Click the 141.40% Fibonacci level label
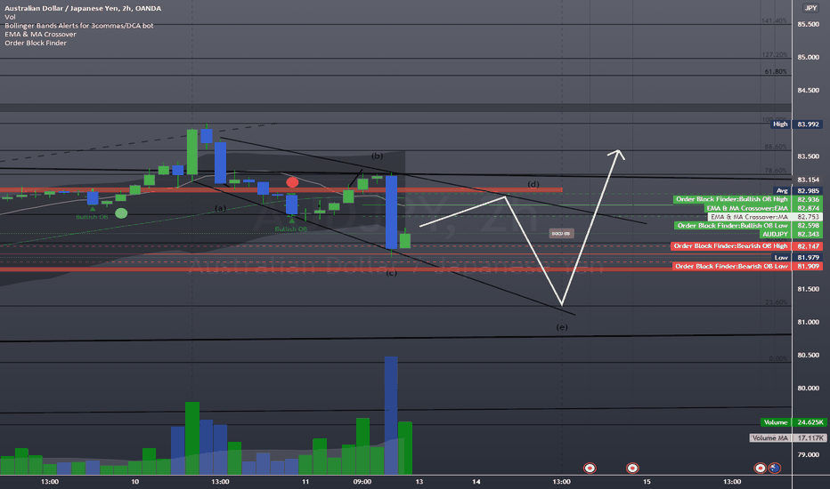Image resolution: width=830 pixels, height=489 pixels. pyautogui.click(x=774, y=20)
